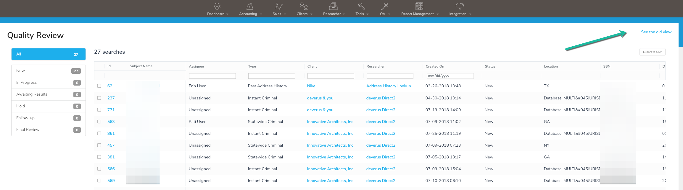This screenshot has width=683, height=190.
Task: Check the box for search 569
Action: pyautogui.click(x=99, y=181)
